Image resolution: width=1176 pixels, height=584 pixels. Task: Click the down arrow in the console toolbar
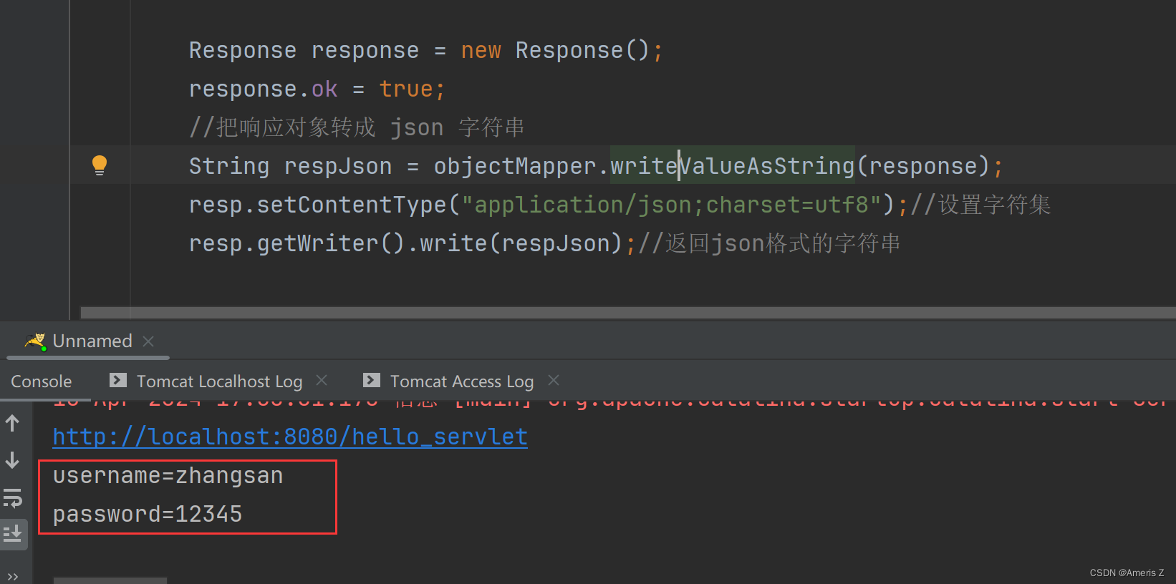pos(13,460)
